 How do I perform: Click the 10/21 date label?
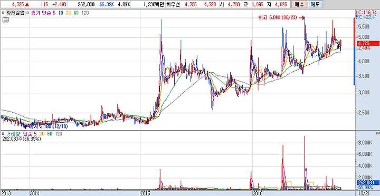pyautogui.click(x=364, y=193)
